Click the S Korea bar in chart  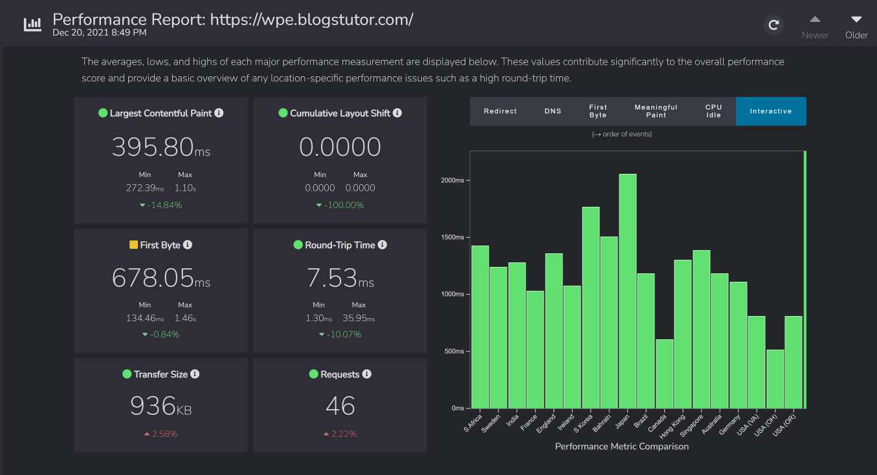pyautogui.click(x=591, y=308)
